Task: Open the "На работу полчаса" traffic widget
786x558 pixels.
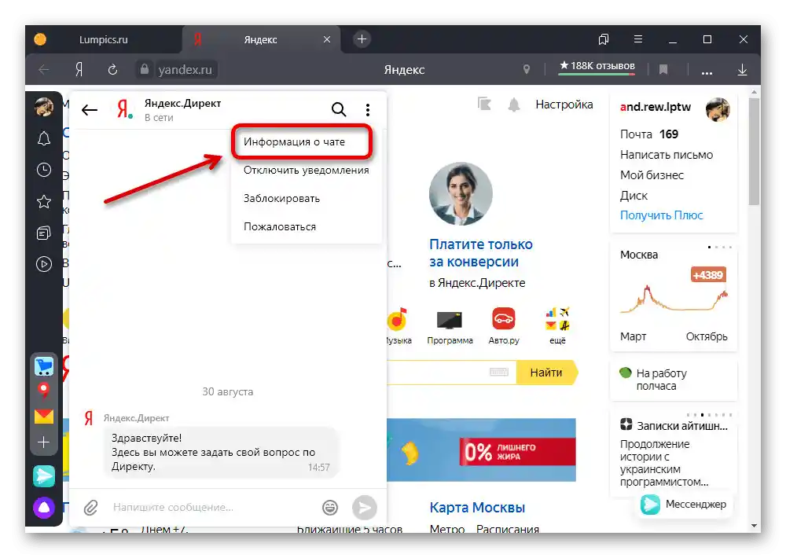Action: (x=674, y=380)
